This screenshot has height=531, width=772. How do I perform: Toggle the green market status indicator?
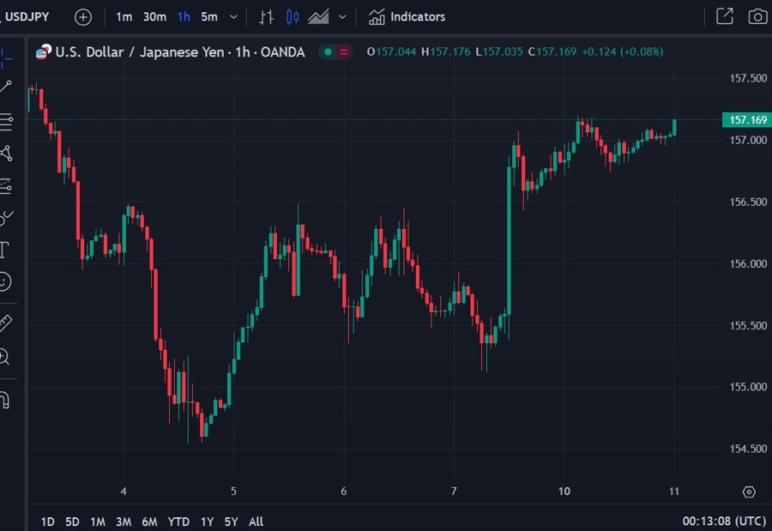[x=327, y=52]
